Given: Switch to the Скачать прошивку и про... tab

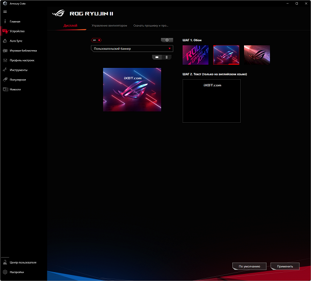Looking at the screenshot, I should (151, 26).
